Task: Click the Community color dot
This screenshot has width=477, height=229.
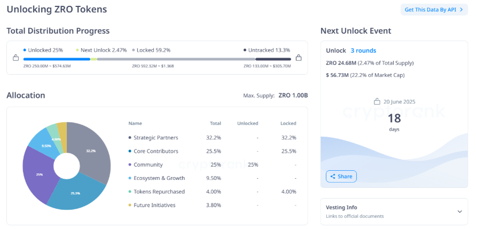Action: pyautogui.click(x=130, y=165)
